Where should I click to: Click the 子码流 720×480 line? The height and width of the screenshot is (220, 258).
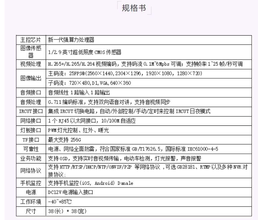[89, 83]
